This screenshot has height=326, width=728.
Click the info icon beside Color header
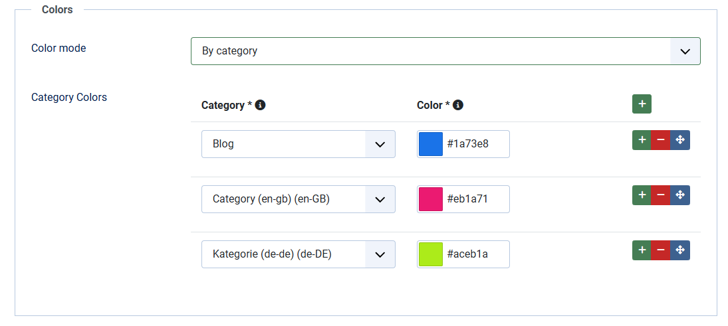(x=458, y=105)
